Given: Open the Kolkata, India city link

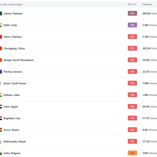Looking at the screenshot, I should click(11, 95).
